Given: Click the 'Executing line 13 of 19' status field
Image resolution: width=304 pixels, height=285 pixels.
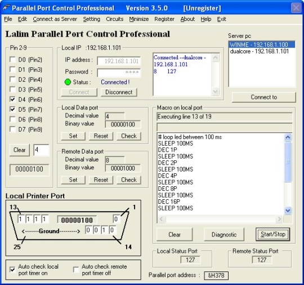Looking at the screenshot, I should [224, 117].
